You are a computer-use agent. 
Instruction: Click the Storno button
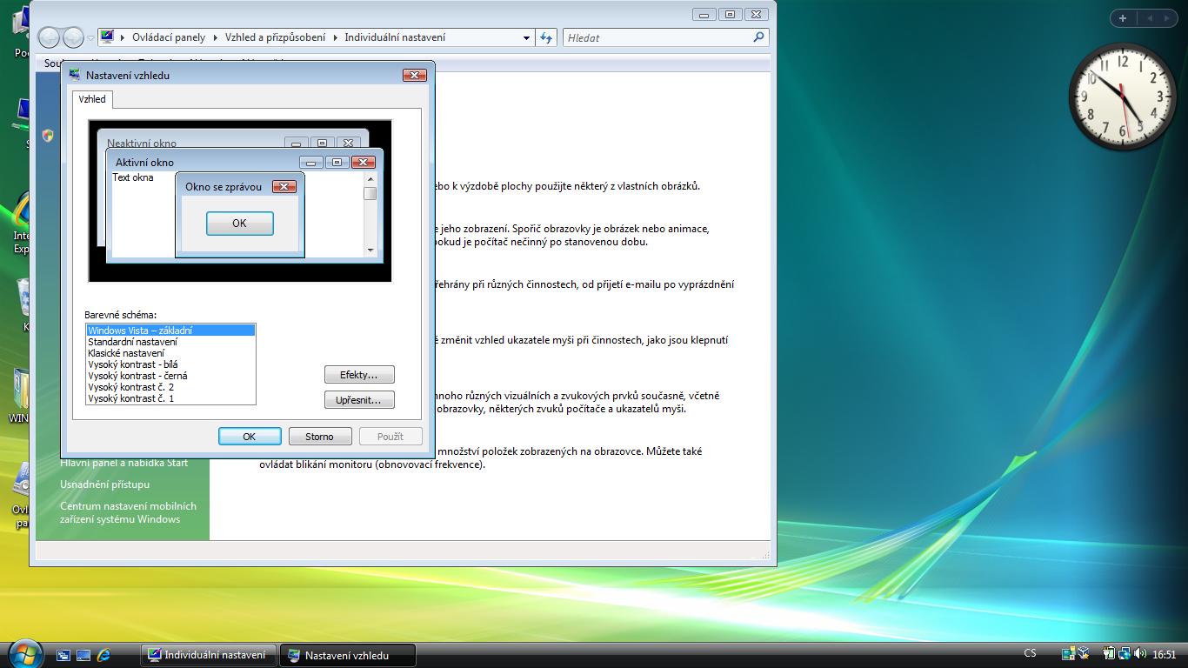pyautogui.click(x=320, y=437)
